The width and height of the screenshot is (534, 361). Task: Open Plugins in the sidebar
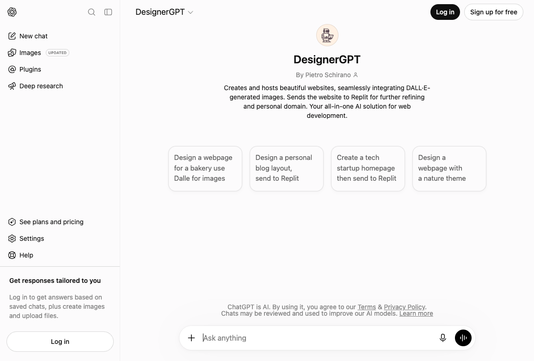tap(60, 69)
